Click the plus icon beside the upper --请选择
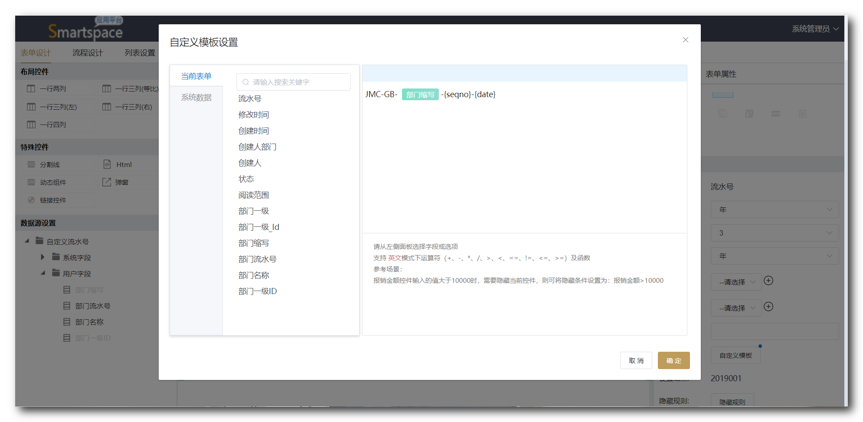Screen dimensions: 863x422 (x=768, y=281)
